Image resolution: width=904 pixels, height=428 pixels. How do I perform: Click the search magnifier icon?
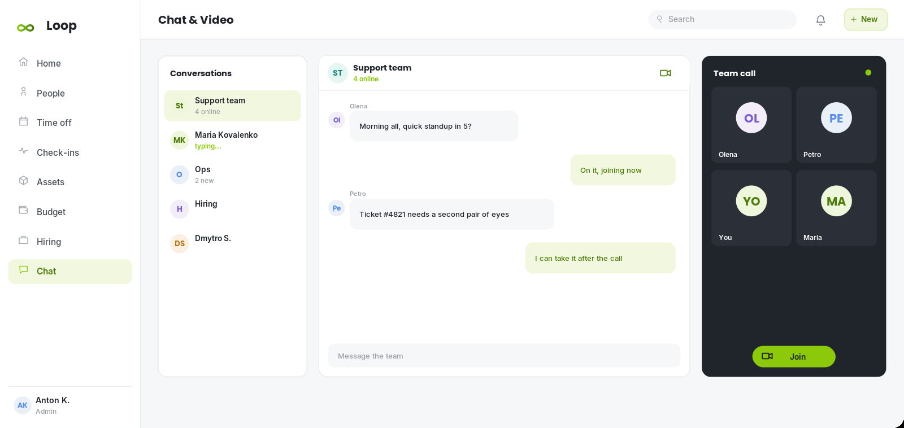(x=659, y=19)
